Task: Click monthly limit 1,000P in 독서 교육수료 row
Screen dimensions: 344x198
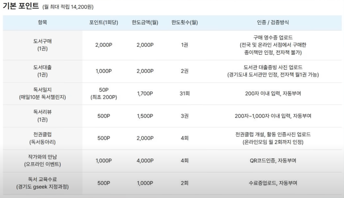Action: pyautogui.click(x=145, y=183)
